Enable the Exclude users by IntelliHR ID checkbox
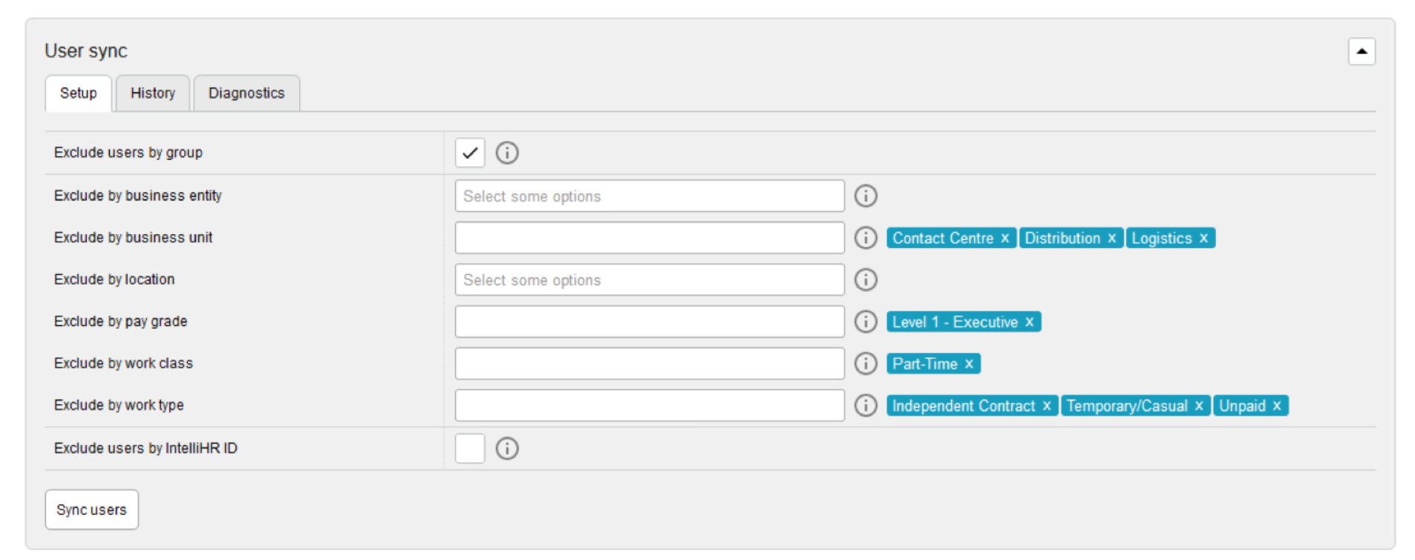1415x560 pixels. pyautogui.click(x=470, y=449)
